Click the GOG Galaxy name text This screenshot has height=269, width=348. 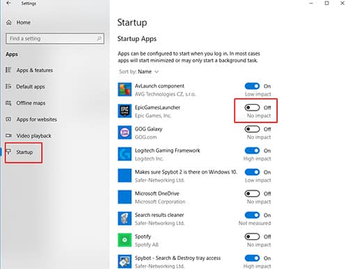[148, 129]
